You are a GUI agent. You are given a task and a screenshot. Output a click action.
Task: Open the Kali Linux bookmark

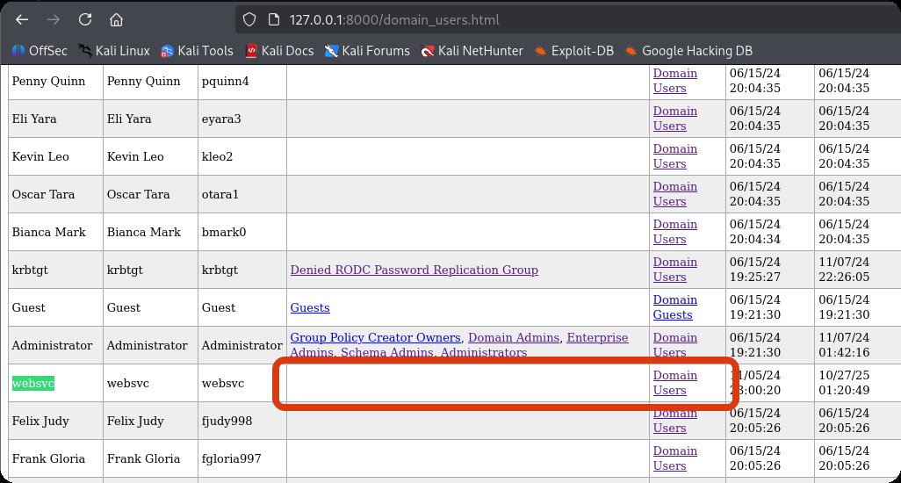[x=113, y=51]
